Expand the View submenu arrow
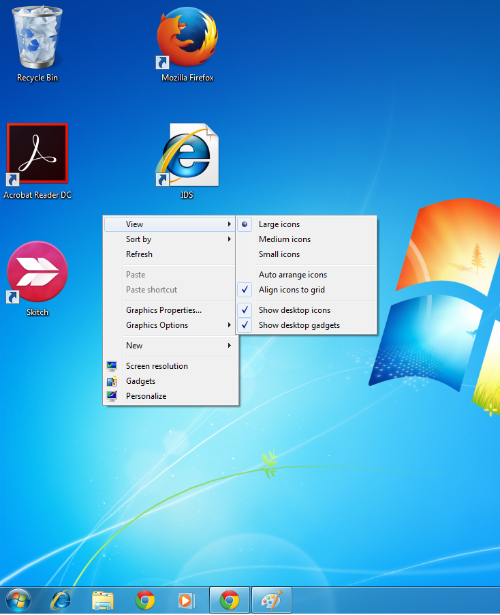This screenshot has width=500, height=615. [230, 224]
